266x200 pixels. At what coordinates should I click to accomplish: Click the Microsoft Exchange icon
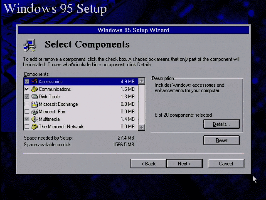tap(34, 104)
